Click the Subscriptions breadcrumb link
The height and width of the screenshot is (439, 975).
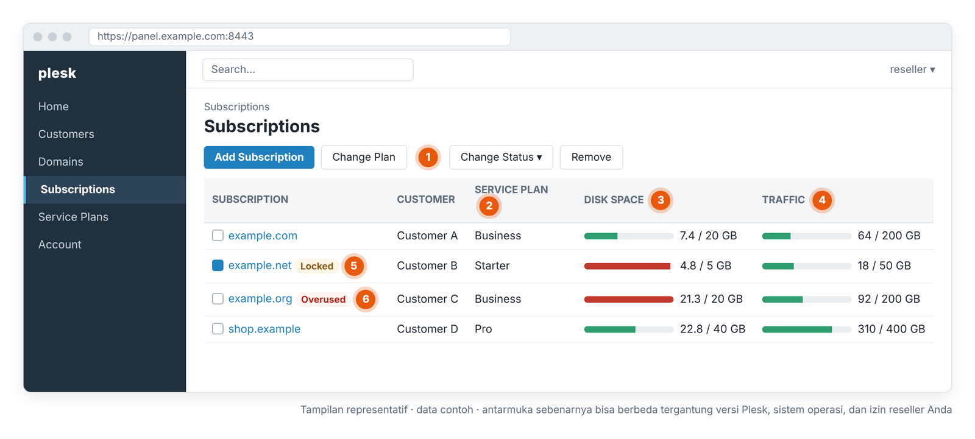(x=236, y=107)
